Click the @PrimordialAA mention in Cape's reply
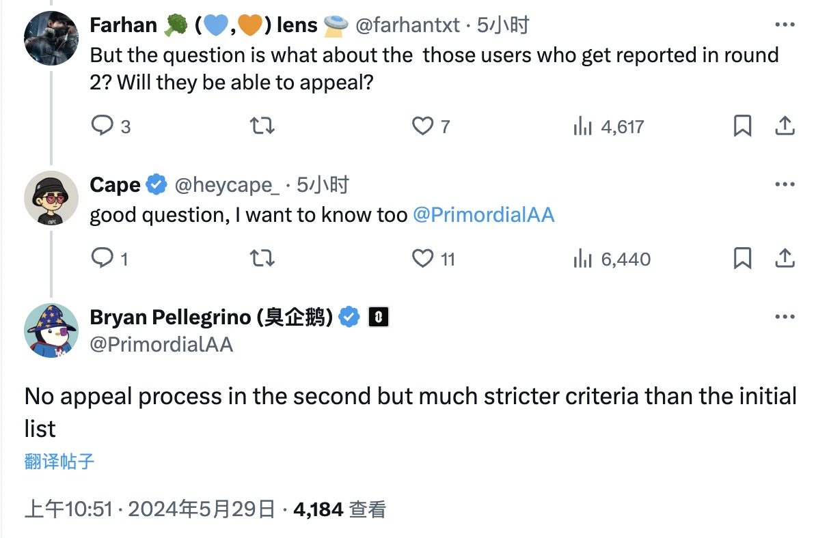This screenshot has width=816, height=538. [484, 215]
